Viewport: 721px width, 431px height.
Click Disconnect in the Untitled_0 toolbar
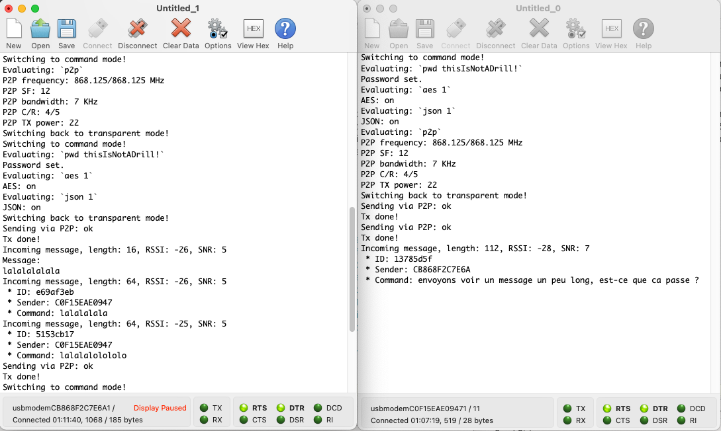click(x=495, y=30)
